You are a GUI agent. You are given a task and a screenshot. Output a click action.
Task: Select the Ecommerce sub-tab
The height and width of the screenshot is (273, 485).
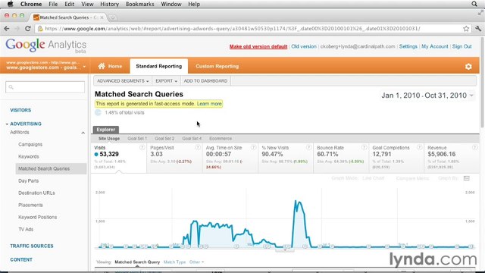click(221, 139)
